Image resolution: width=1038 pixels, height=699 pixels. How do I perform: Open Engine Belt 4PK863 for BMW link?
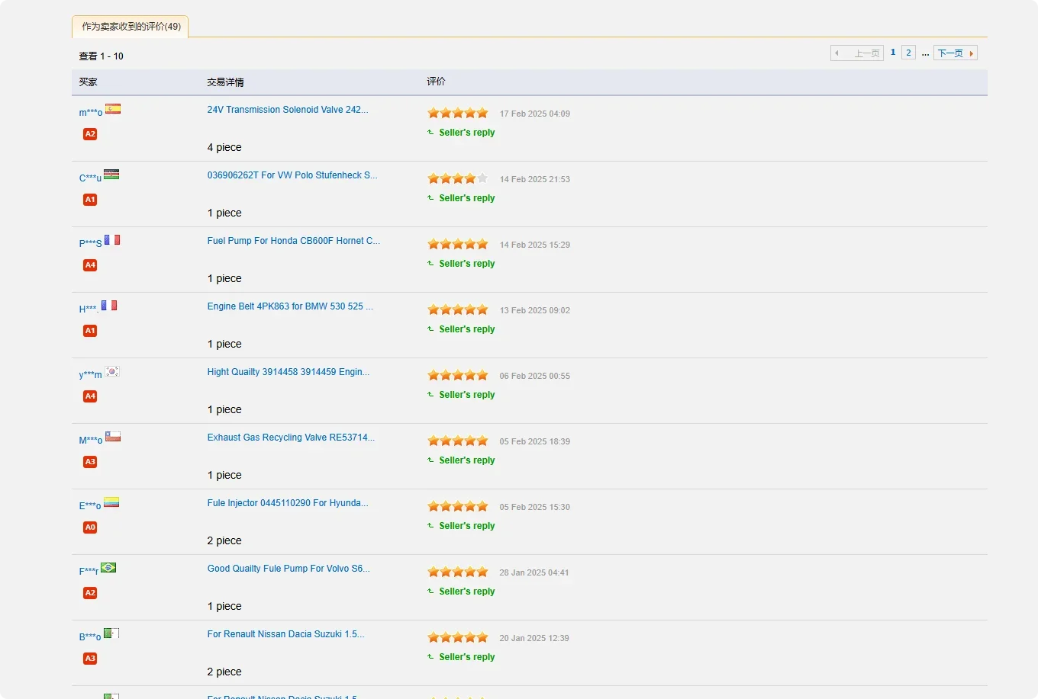[290, 306]
